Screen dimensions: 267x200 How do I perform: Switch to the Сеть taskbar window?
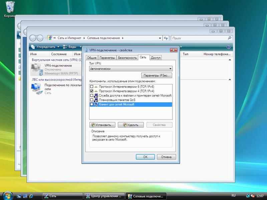coord(62,196)
